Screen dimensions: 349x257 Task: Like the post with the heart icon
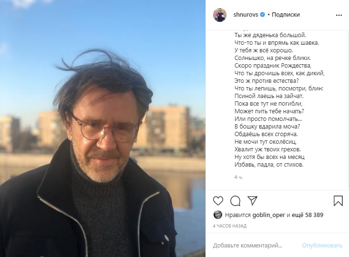[218, 201]
